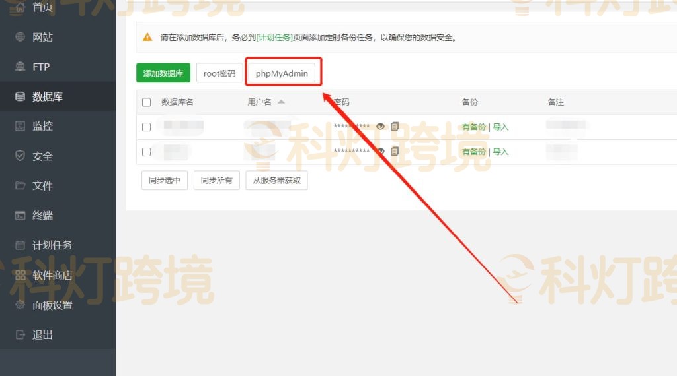677x376 pixels.
Task: Click the yellow warning triangle icon
Action: pos(147,37)
